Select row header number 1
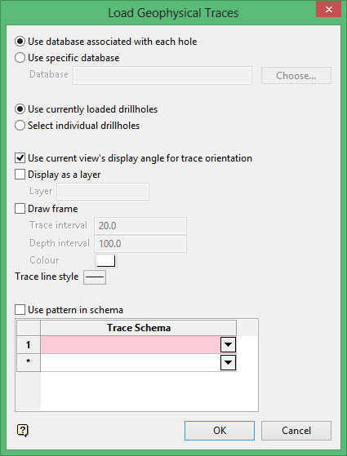This screenshot has width=347, height=456. (29, 345)
